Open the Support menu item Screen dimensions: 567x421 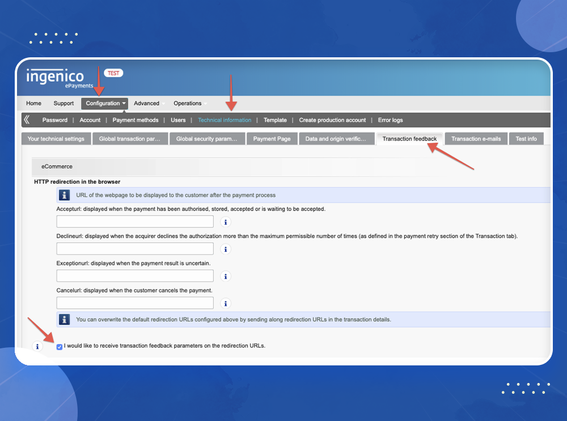(64, 103)
